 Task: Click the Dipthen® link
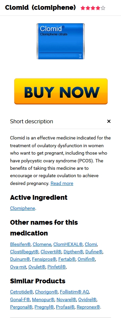click(x=73, y=252)
